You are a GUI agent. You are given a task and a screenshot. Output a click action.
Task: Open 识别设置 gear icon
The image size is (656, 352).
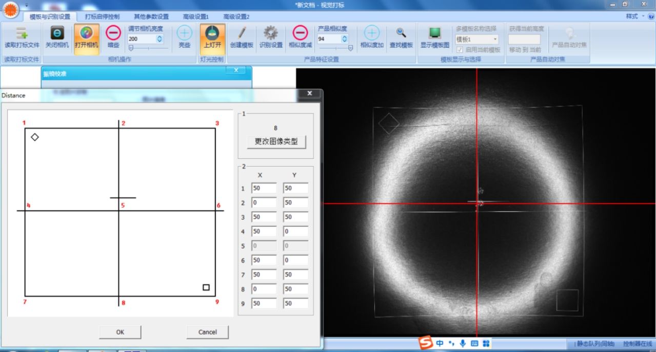click(270, 34)
